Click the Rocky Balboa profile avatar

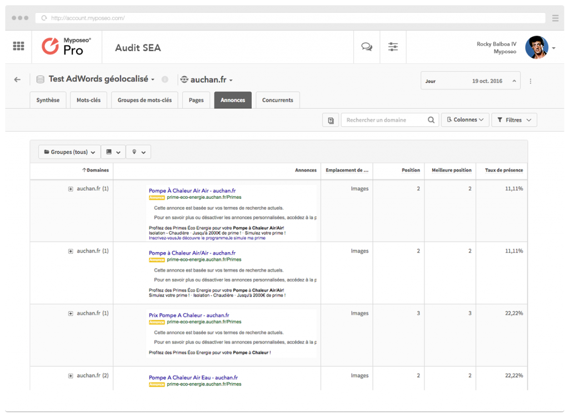536,47
